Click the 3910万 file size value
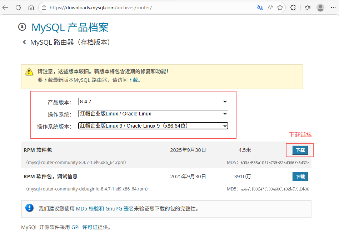This screenshot has height=243, width=339. 242,177
